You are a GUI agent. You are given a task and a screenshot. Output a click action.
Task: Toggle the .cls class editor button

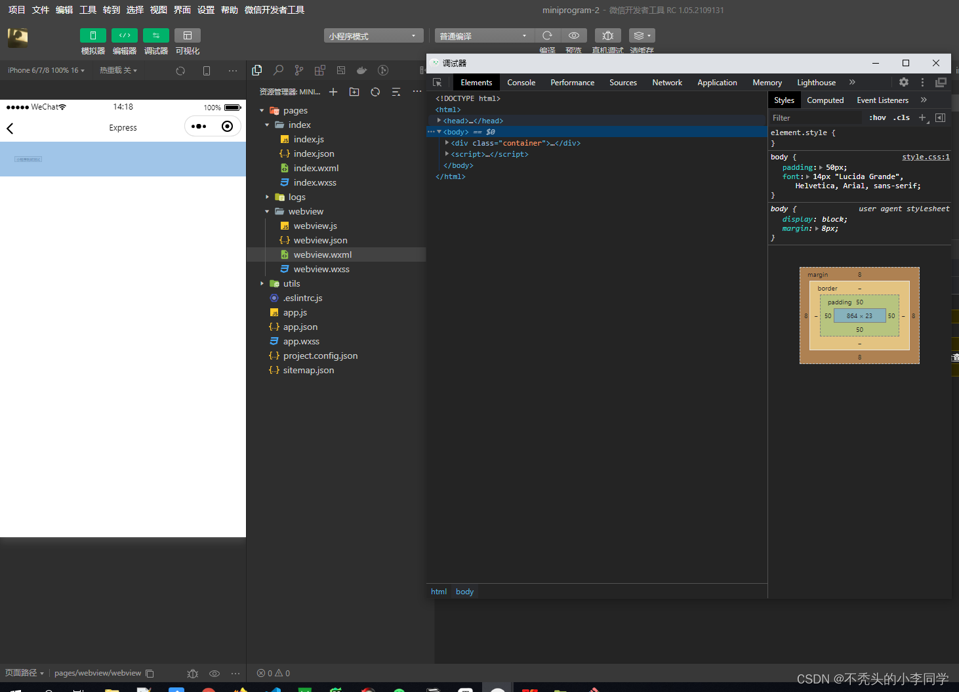(x=901, y=118)
